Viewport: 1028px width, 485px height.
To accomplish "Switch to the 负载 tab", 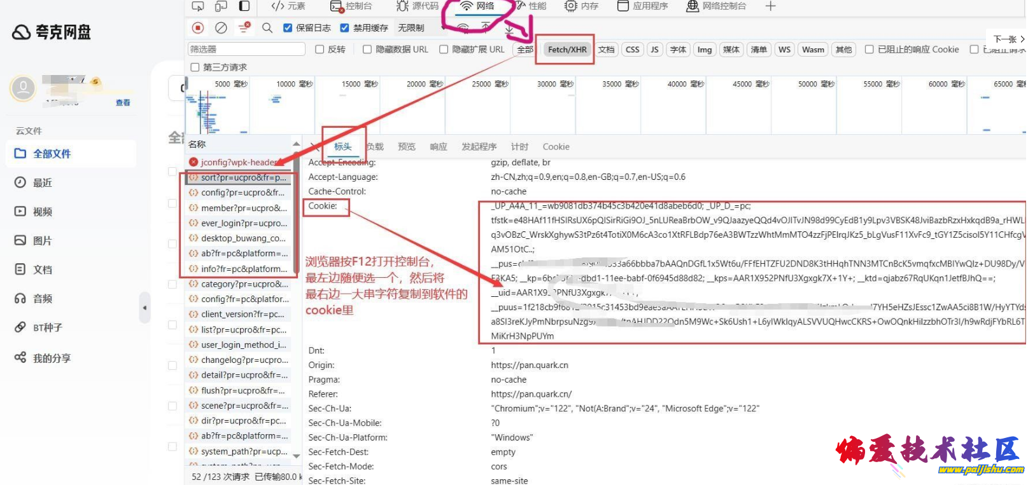I will tap(375, 147).
